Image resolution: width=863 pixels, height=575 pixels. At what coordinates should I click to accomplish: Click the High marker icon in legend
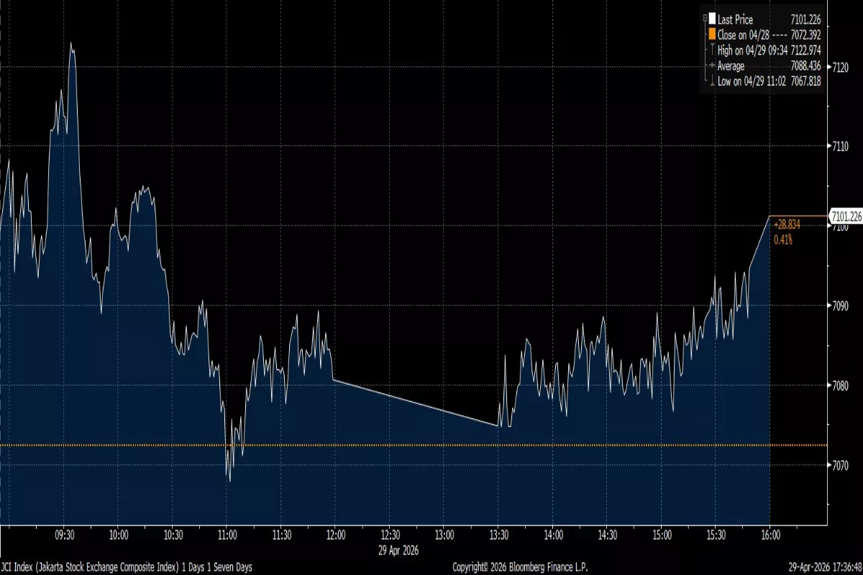[x=712, y=50]
